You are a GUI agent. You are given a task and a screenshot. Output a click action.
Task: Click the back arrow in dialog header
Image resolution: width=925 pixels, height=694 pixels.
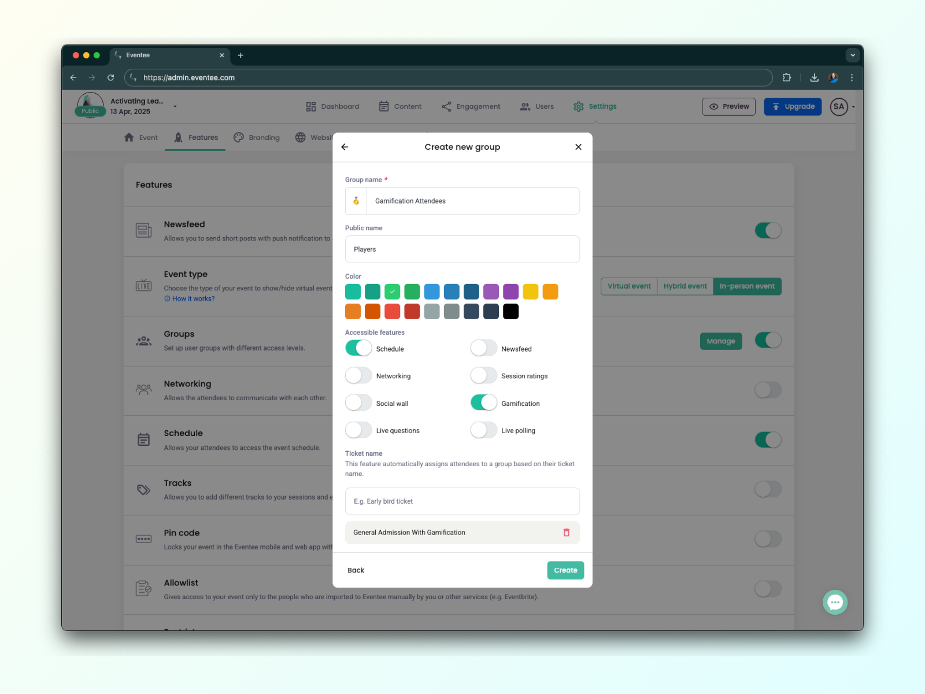(x=345, y=147)
